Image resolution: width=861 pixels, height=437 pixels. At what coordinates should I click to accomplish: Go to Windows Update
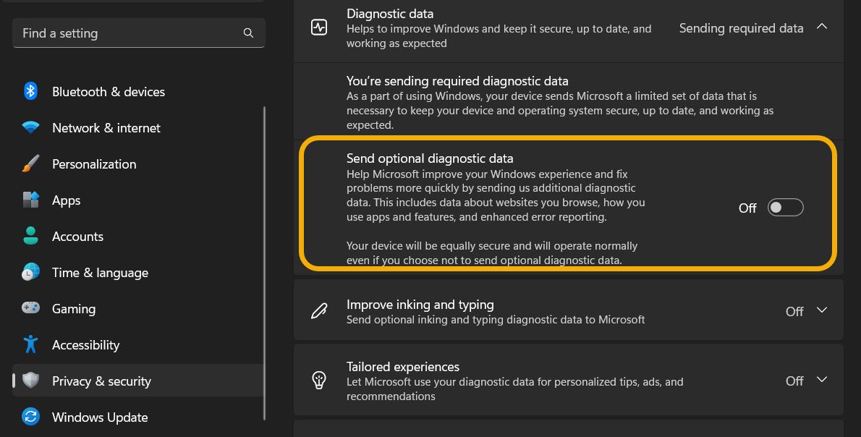pos(100,417)
